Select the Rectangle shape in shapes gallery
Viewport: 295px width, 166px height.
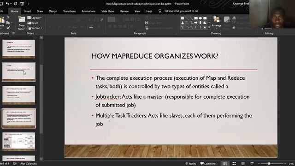tap(196, 18)
